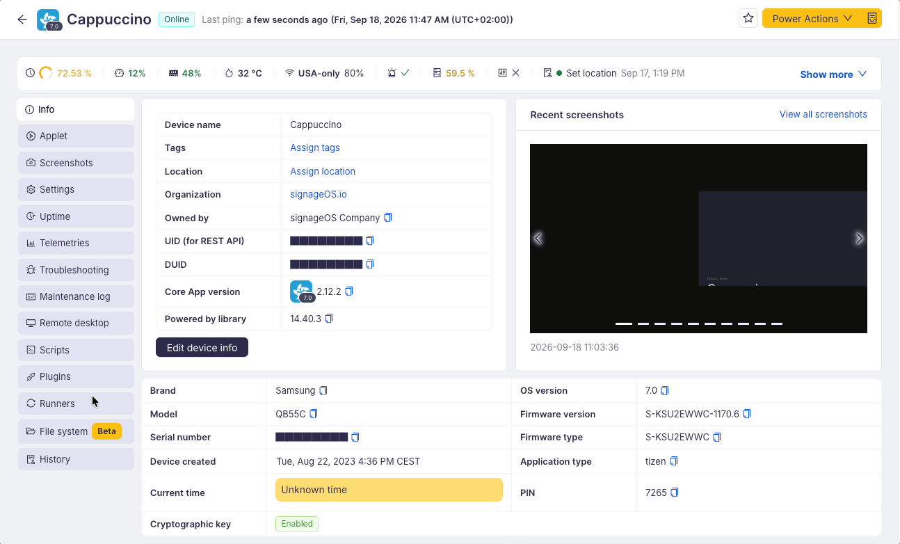Click the Enabled cryptographic key badge
The width and height of the screenshot is (900, 544).
pyautogui.click(x=297, y=524)
